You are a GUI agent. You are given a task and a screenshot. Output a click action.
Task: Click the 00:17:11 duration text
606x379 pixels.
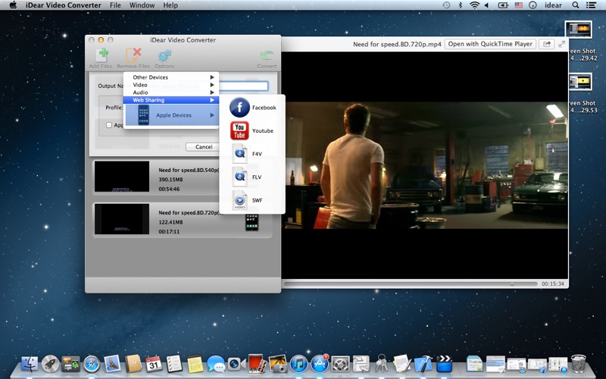[x=169, y=232]
